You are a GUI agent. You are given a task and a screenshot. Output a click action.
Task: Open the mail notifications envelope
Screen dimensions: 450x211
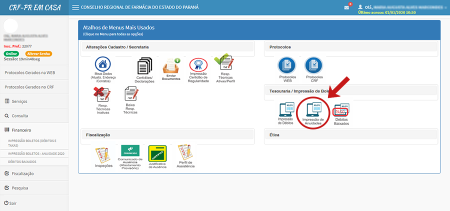click(346, 7)
